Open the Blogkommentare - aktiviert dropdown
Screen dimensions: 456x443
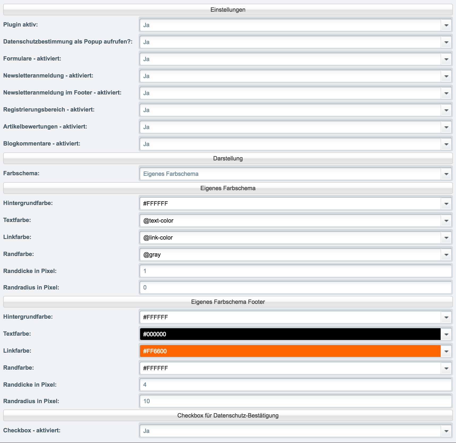tap(295, 144)
